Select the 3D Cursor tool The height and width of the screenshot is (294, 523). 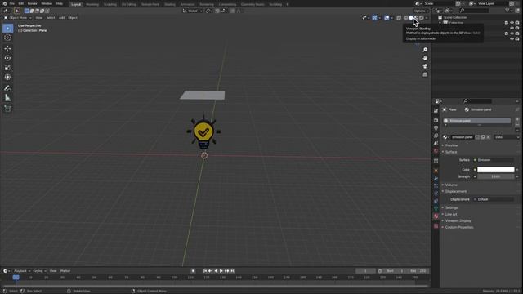point(7,38)
